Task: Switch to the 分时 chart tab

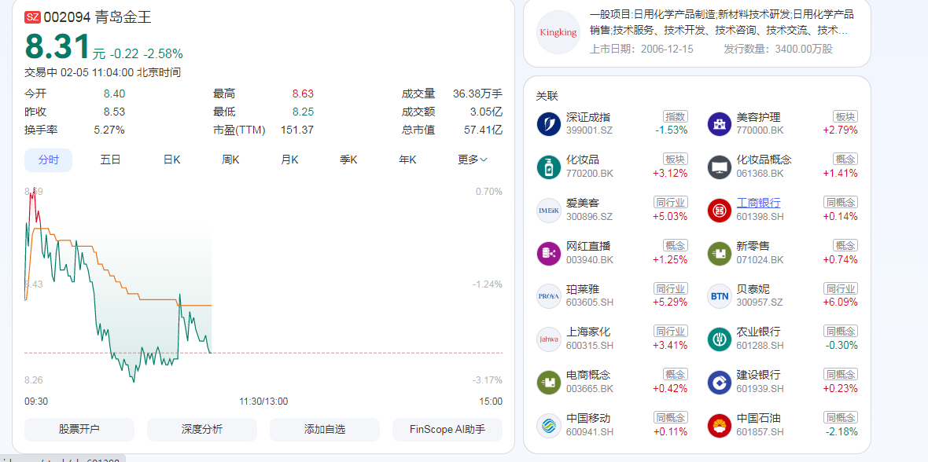Action: [x=49, y=159]
